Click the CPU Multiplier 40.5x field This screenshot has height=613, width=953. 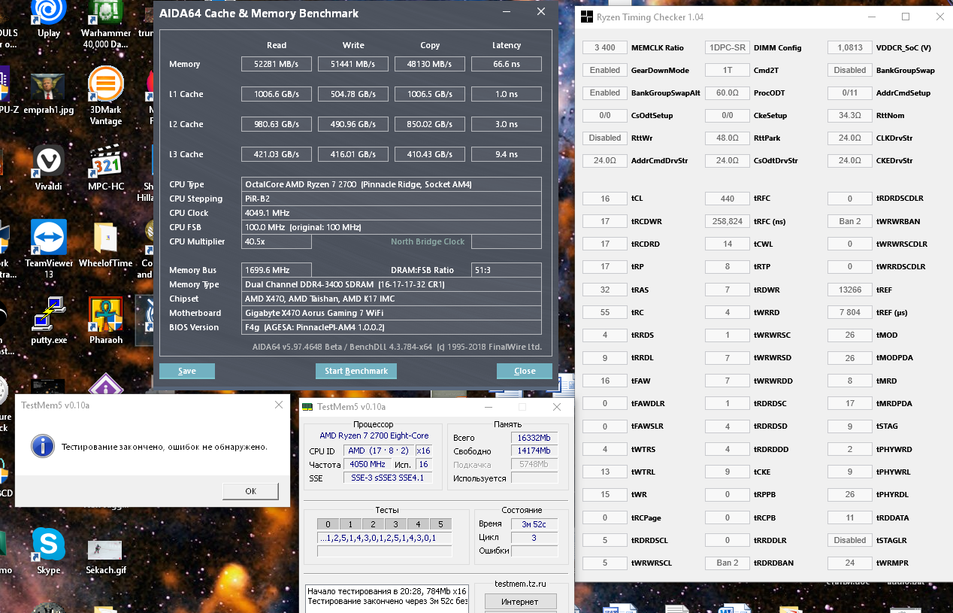[x=277, y=241]
